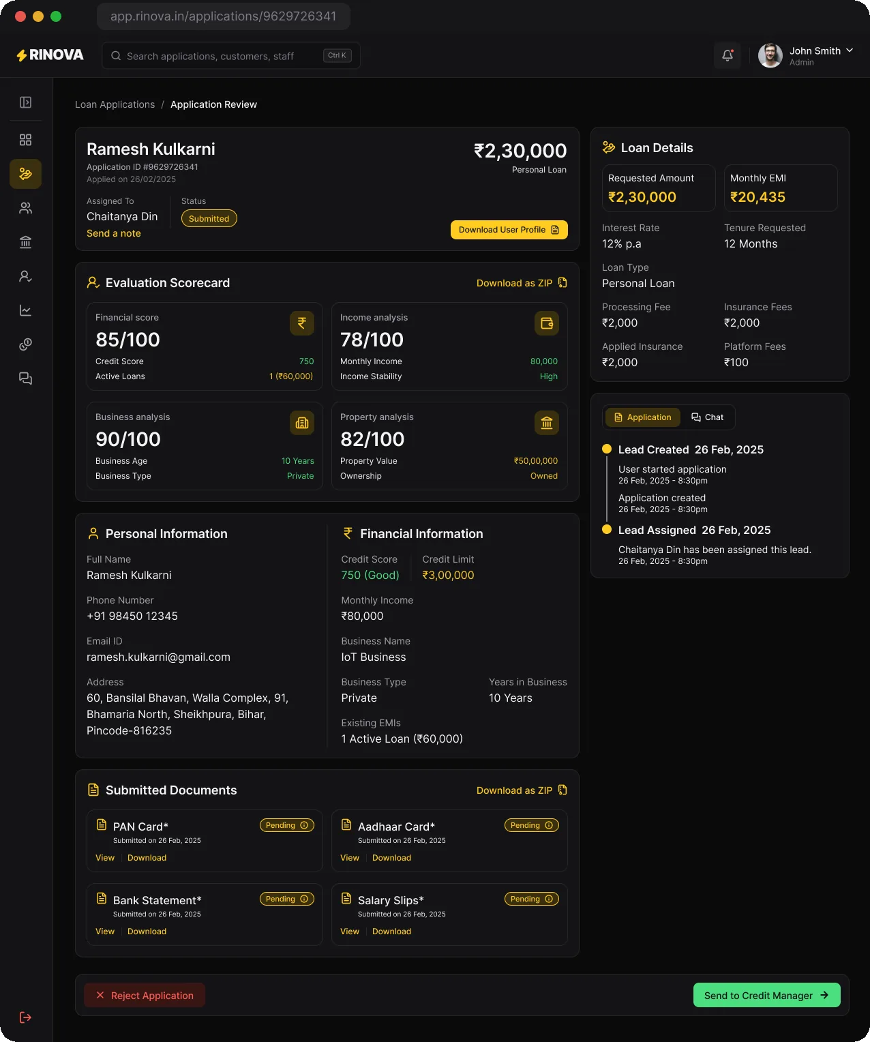Click the info icon on Aadhaar Card Pending badge
Viewport: 870px width, 1042px height.
(x=549, y=825)
